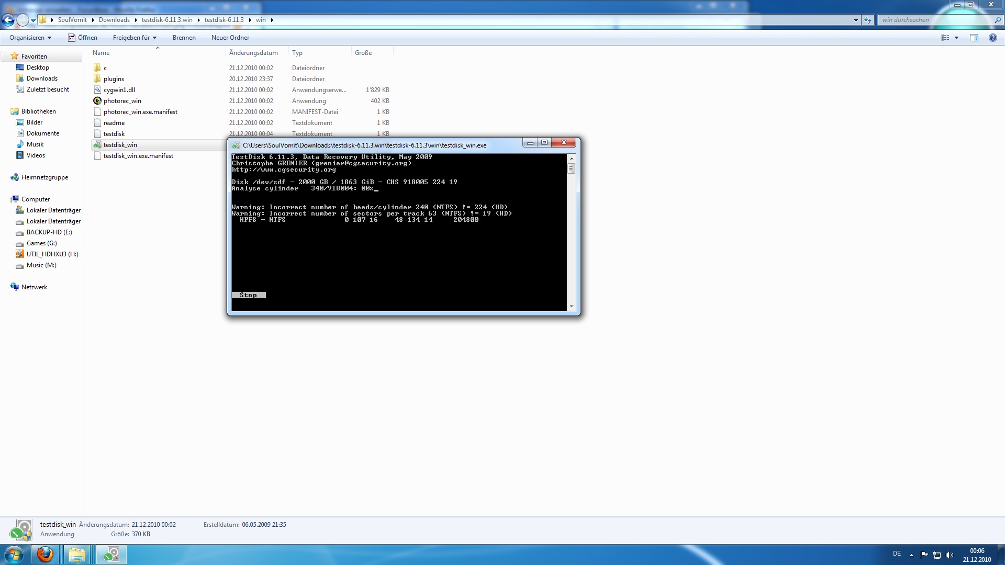Select Computer in the navigation pane
Viewport: 1005px width, 565px height.
[36, 199]
